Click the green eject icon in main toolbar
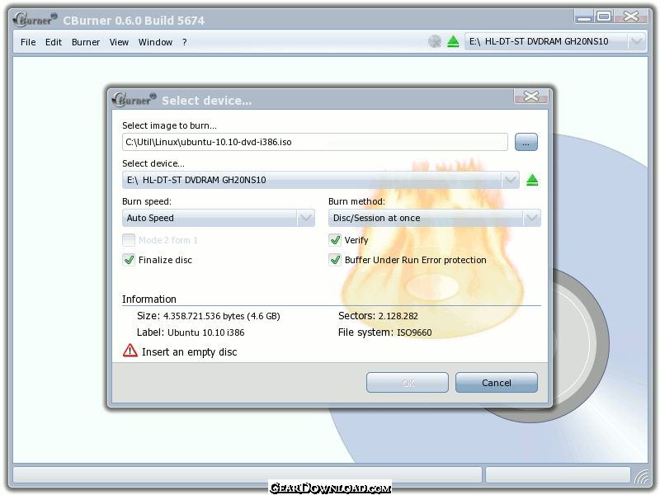 point(453,41)
